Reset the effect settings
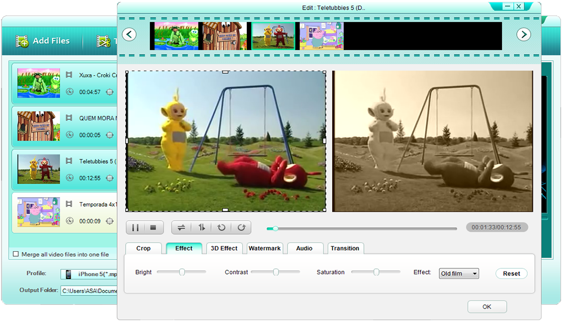This screenshot has width=563, height=321. [x=511, y=273]
